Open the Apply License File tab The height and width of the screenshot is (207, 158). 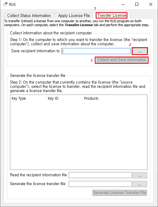click(74, 16)
